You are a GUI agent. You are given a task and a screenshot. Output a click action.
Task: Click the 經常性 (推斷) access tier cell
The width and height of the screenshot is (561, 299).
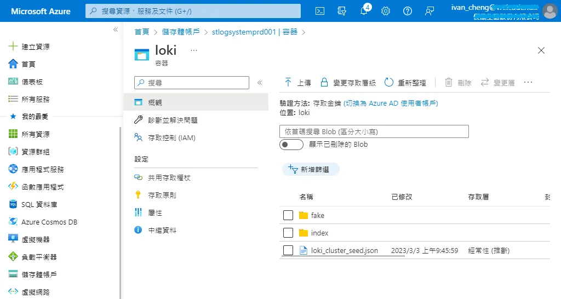pyautogui.click(x=489, y=250)
